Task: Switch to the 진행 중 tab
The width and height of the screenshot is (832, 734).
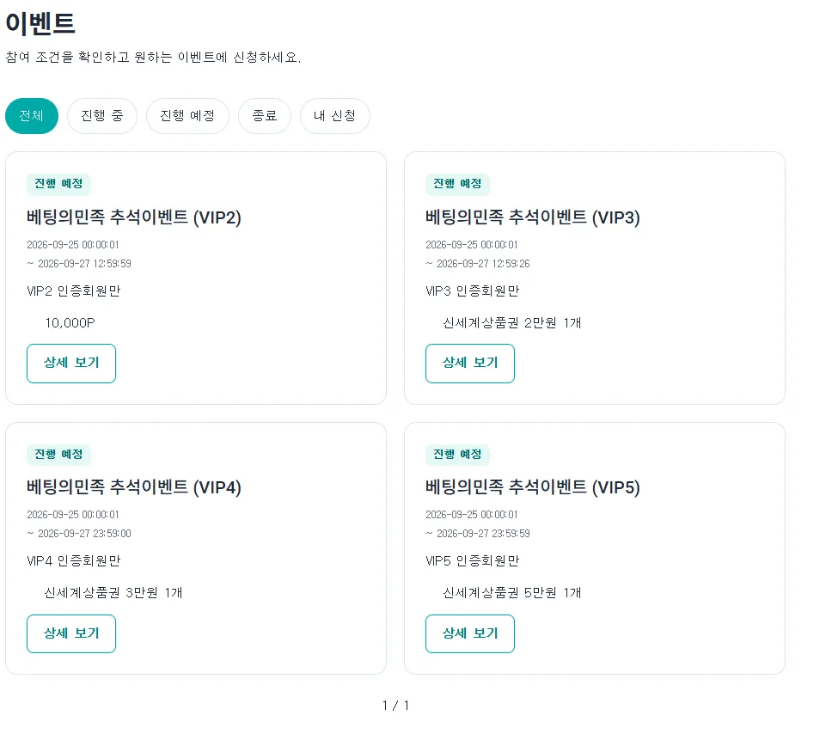Action: tap(102, 116)
